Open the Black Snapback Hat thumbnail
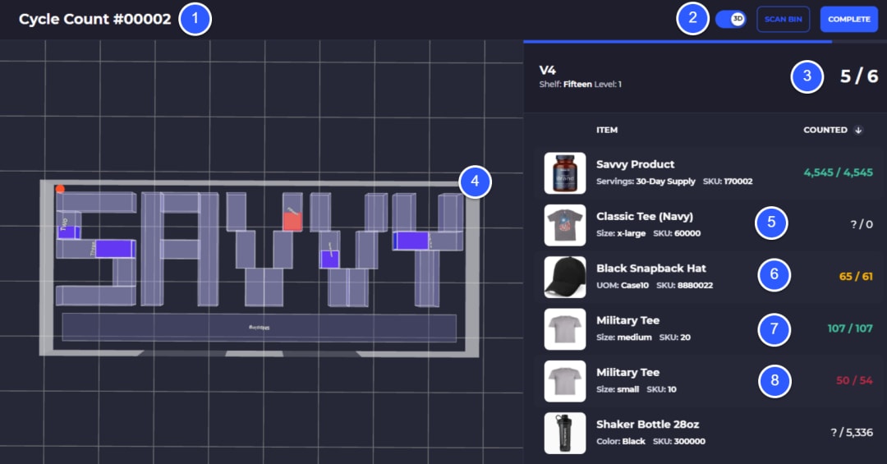The height and width of the screenshot is (464, 887). tap(564, 278)
